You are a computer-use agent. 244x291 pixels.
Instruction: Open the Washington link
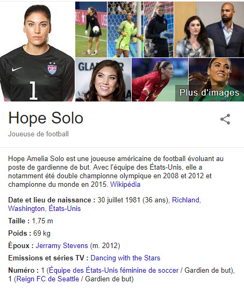[x=26, y=209]
